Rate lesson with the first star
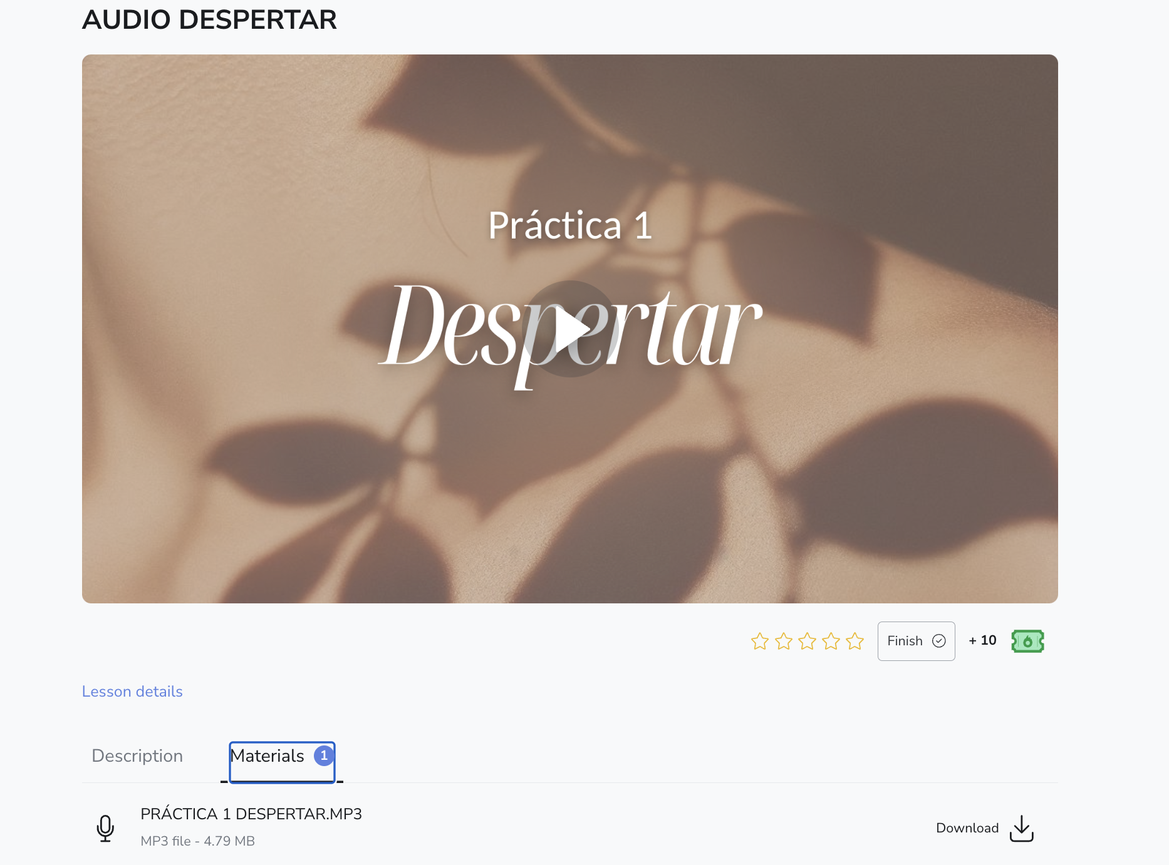 click(x=760, y=641)
